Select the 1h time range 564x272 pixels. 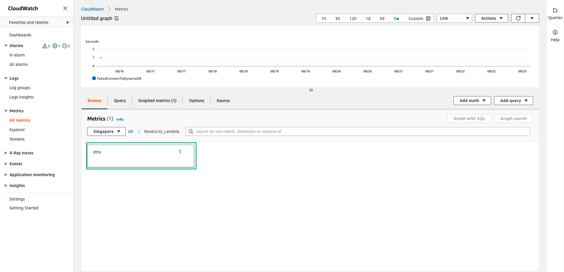pos(323,19)
